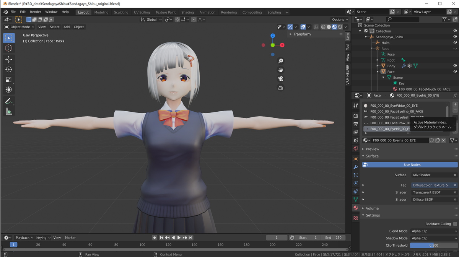
Task: Click the Diffuse BSDF shader field
Action: coord(434,199)
